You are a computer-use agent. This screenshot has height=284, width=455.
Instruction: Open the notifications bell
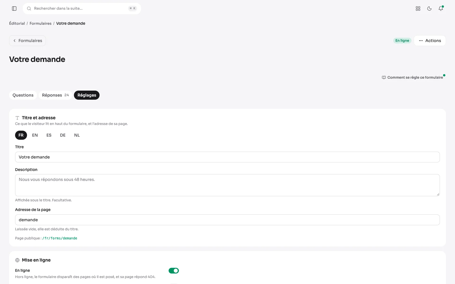441,9
